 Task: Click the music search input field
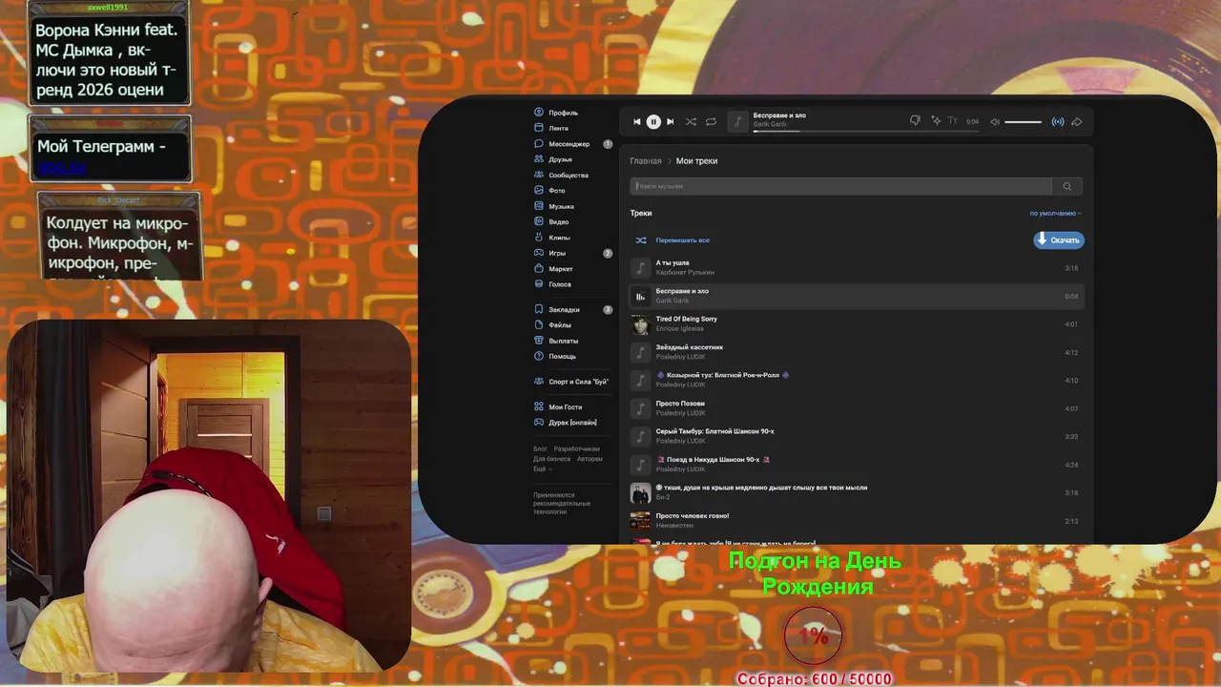[840, 186]
